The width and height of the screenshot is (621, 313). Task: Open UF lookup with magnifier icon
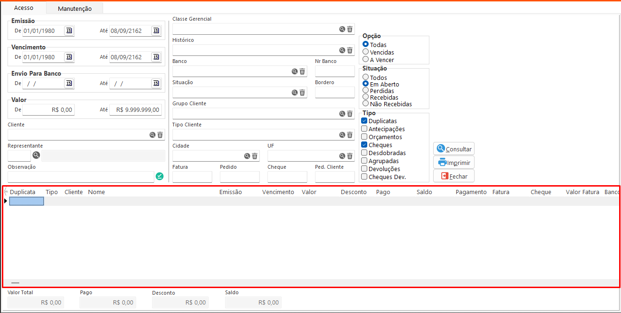tap(342, 156)
